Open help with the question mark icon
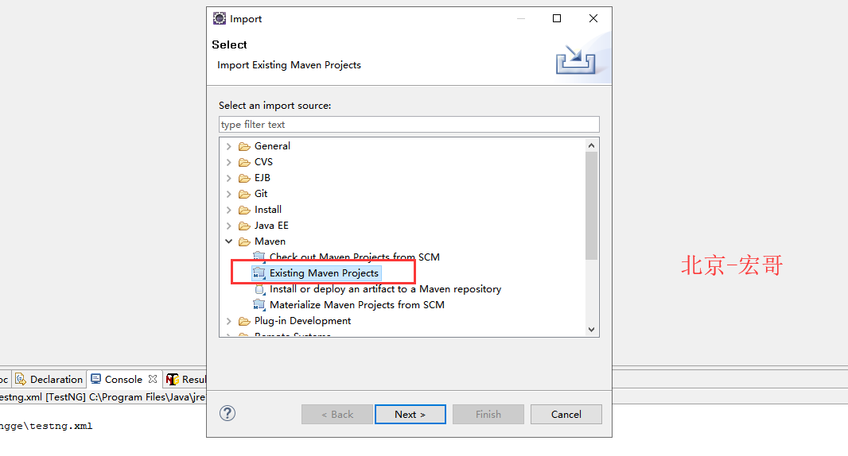The width and height of the screenshot is (848, 456). (x=228, y=413)
